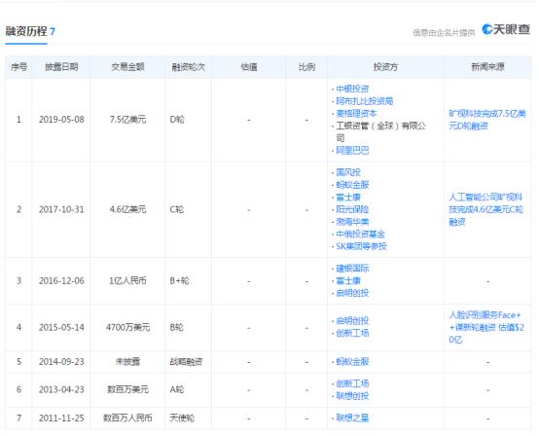539x436 pixels.
Task: Open the 阿里巴巴 investor link
Action: tap(352, 150)
